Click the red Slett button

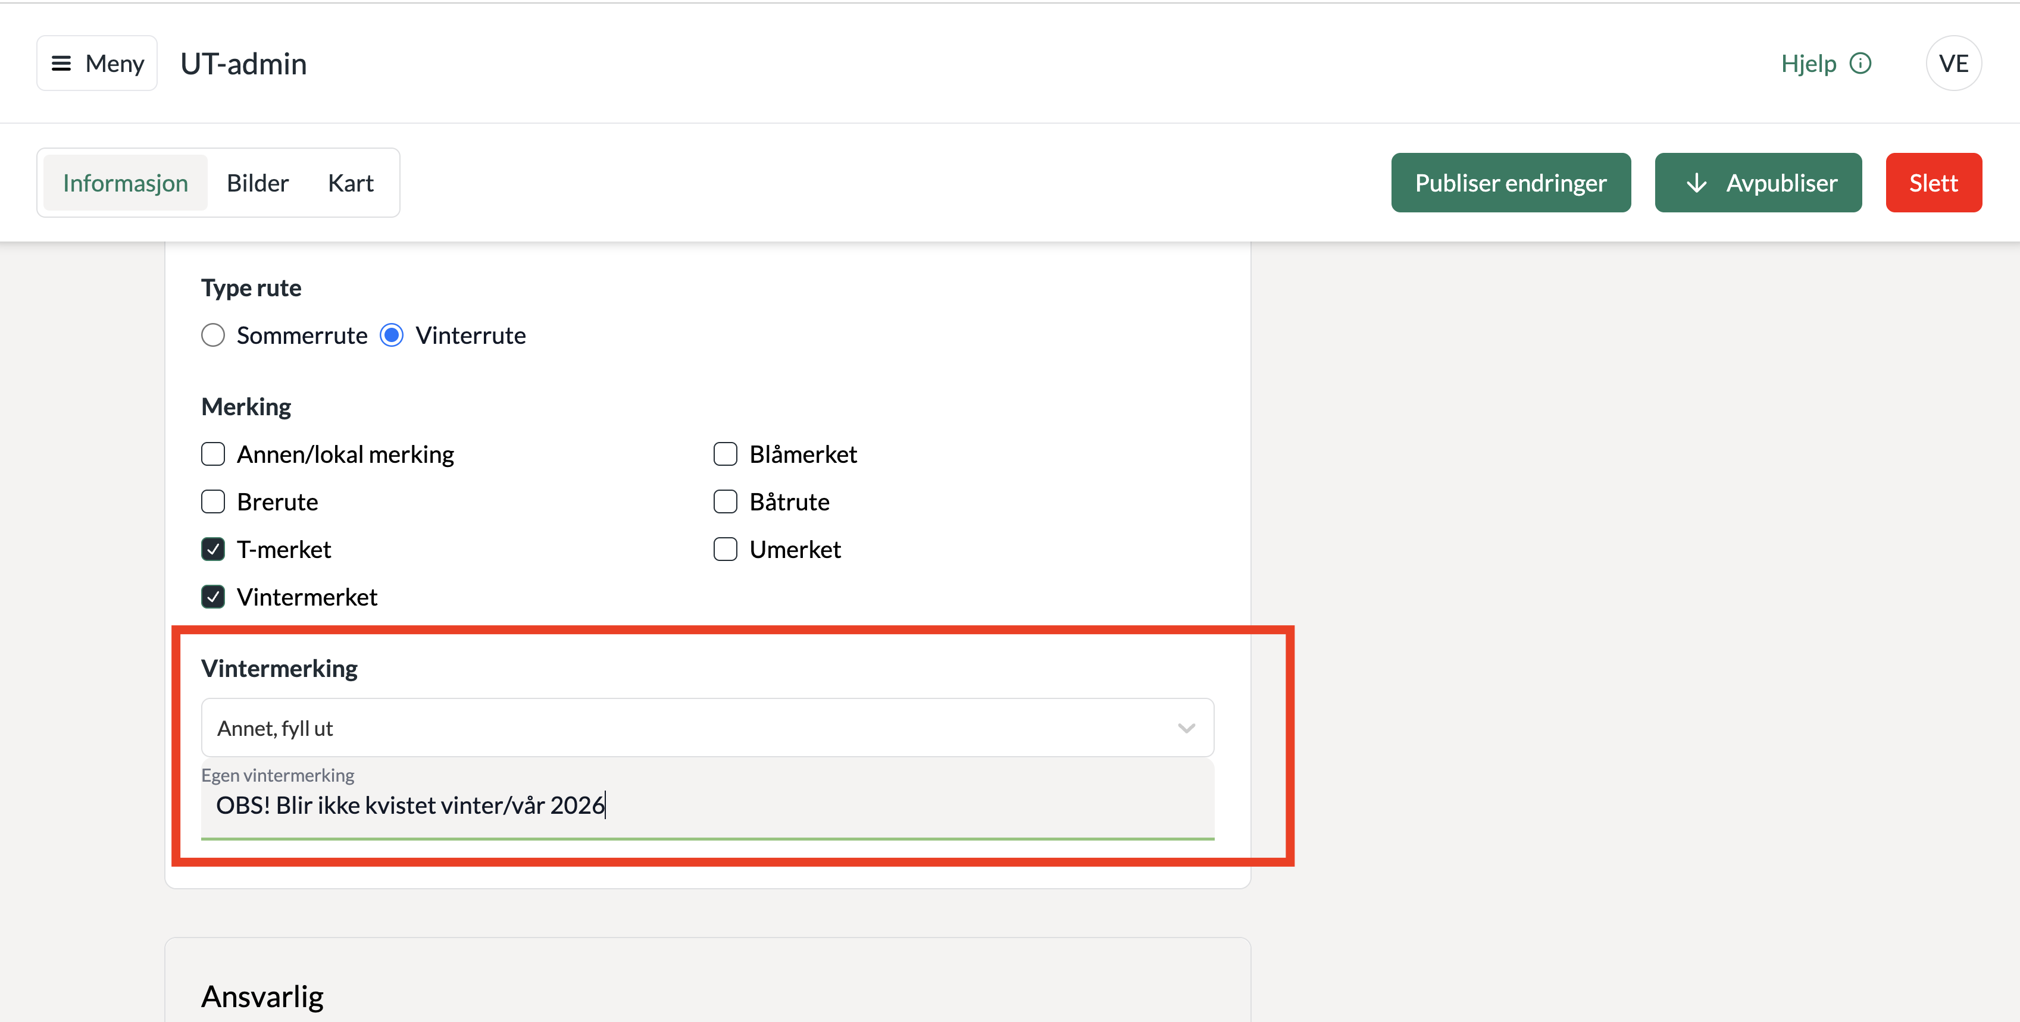tap(1933, 183)
